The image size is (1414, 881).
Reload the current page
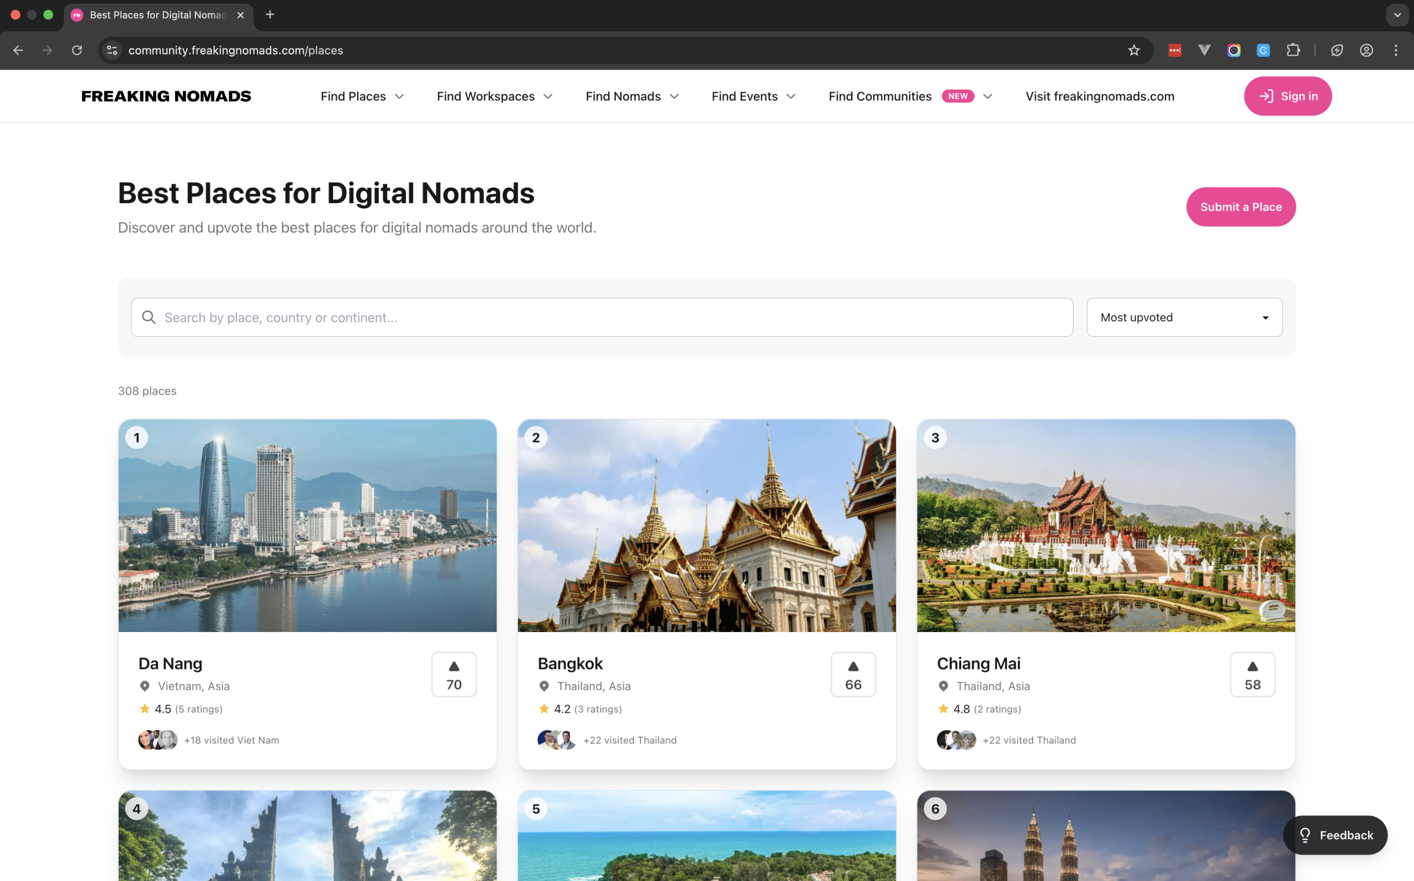point(77,50)
